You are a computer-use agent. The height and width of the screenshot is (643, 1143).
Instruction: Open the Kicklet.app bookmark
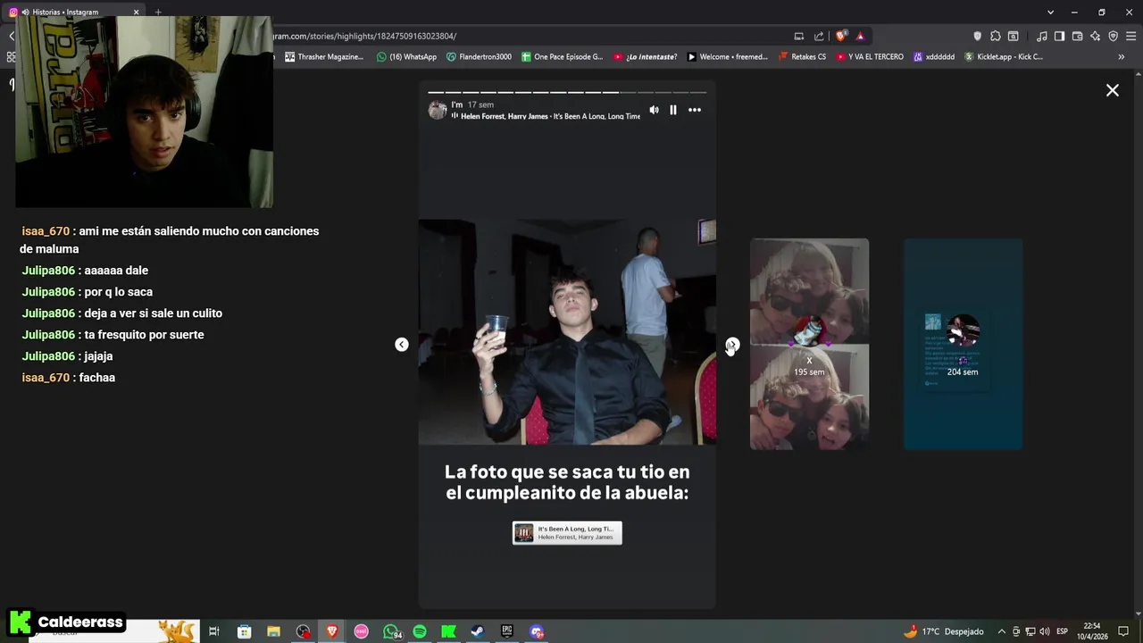pyautogui.click(x=1004, y=57)
